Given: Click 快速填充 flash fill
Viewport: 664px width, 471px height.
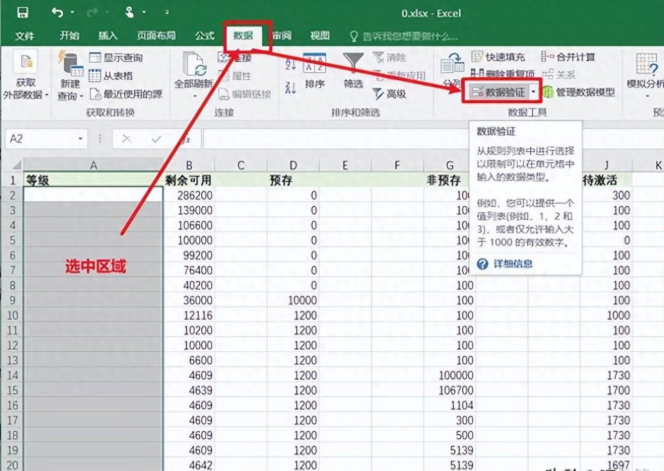Looking at the screenshot, I should (x=498, y=57).
